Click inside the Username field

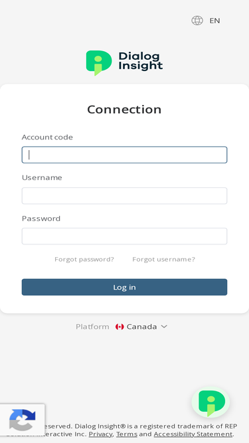(x=125, y=195)
